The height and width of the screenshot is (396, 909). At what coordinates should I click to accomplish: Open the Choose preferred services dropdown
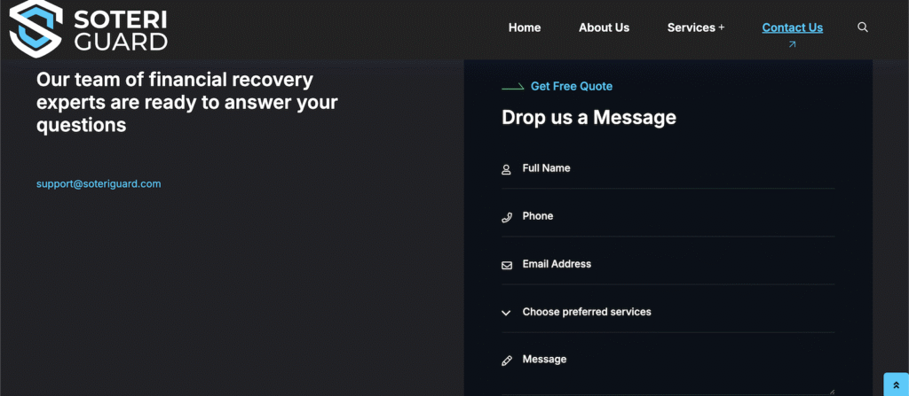click(621, 312)
